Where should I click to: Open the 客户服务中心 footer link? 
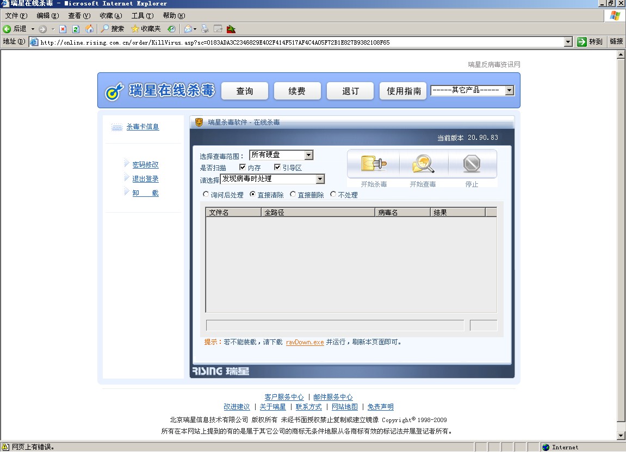284,397
